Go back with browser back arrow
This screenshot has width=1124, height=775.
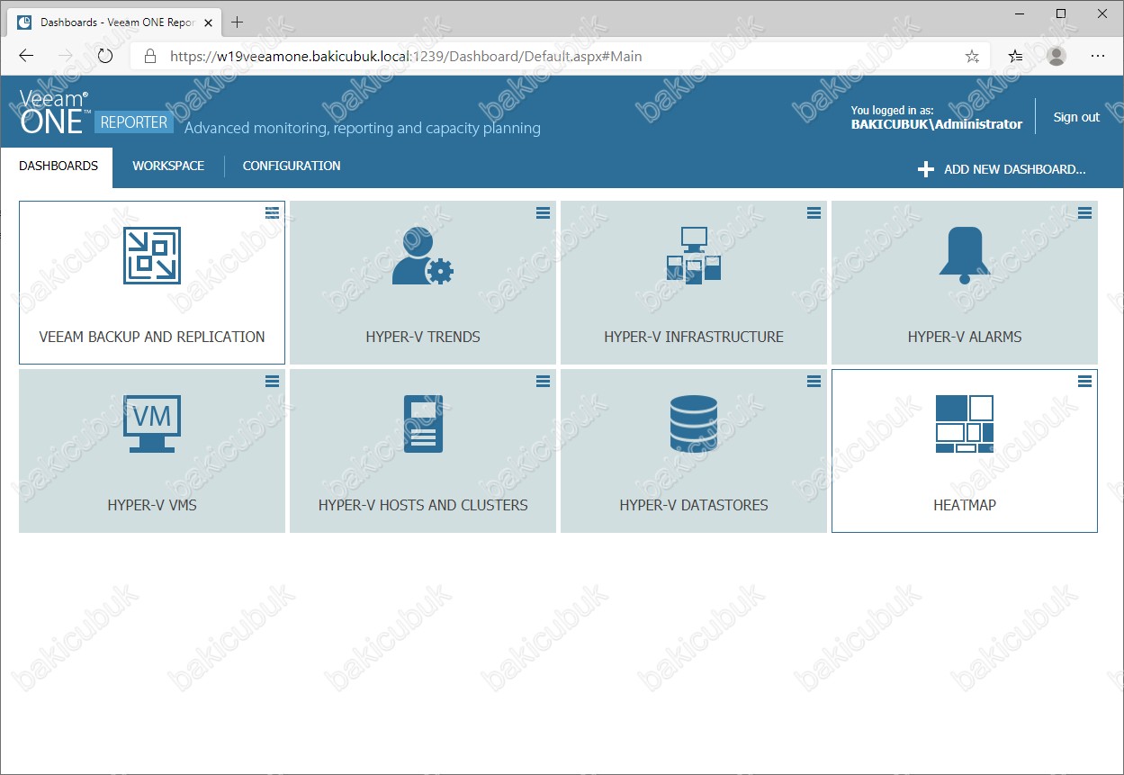click(x=26, y=56)
